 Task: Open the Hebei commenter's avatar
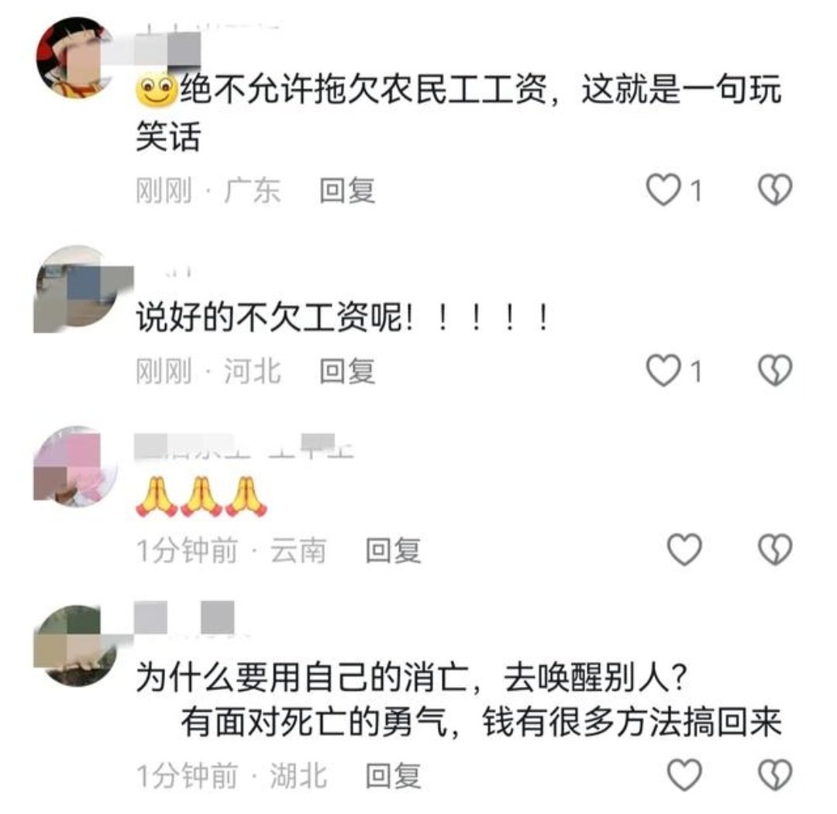pos(76,288)
